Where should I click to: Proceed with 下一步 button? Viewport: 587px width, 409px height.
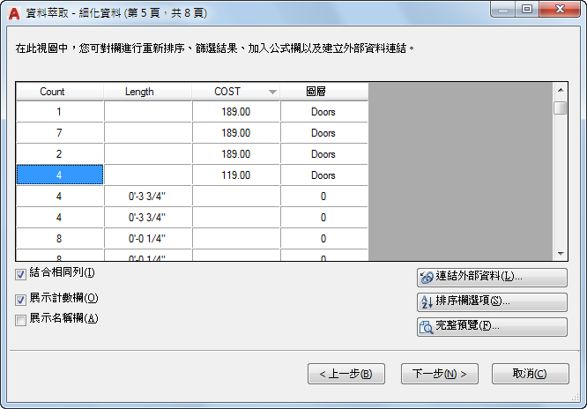tap(440, 374)
